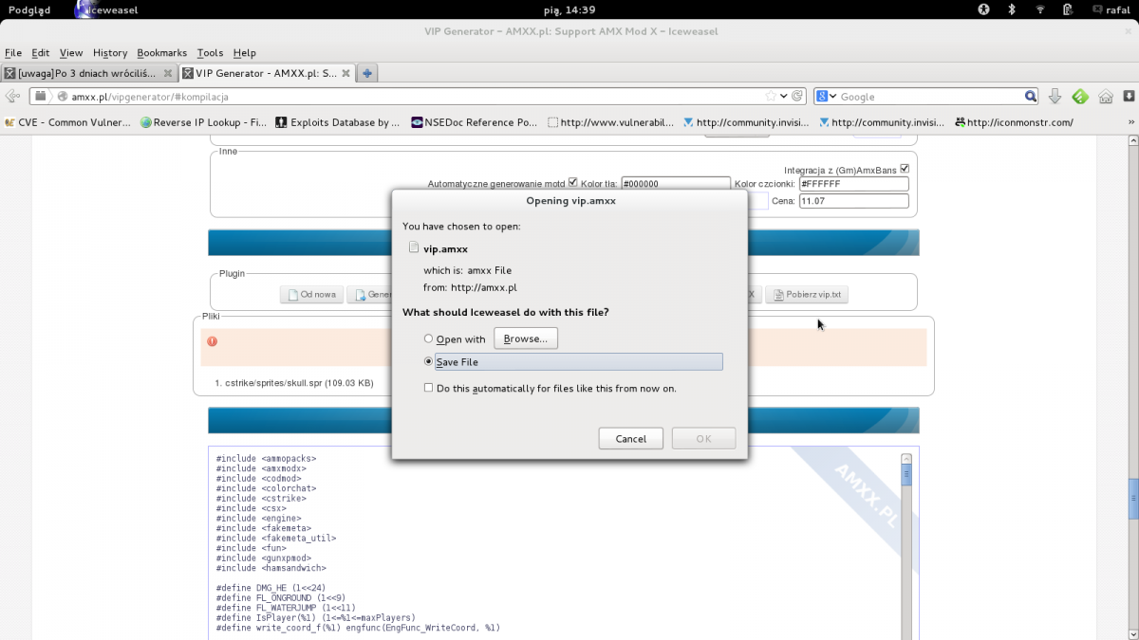Open the http://www.vulnerabil... bookmark

click(611, 122)
